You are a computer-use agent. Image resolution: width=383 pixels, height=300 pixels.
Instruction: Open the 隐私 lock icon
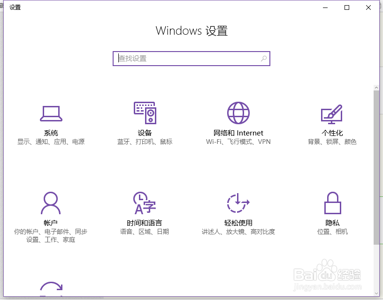point(332,202)
